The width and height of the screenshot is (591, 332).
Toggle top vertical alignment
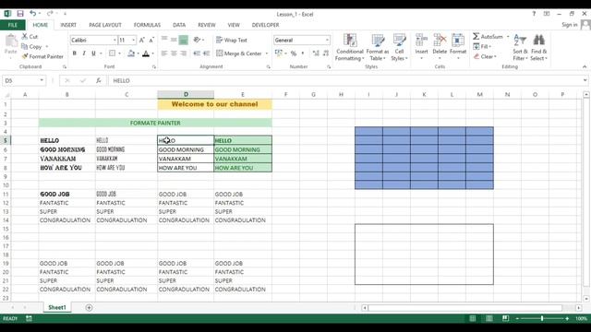click(x=164, y=40)
